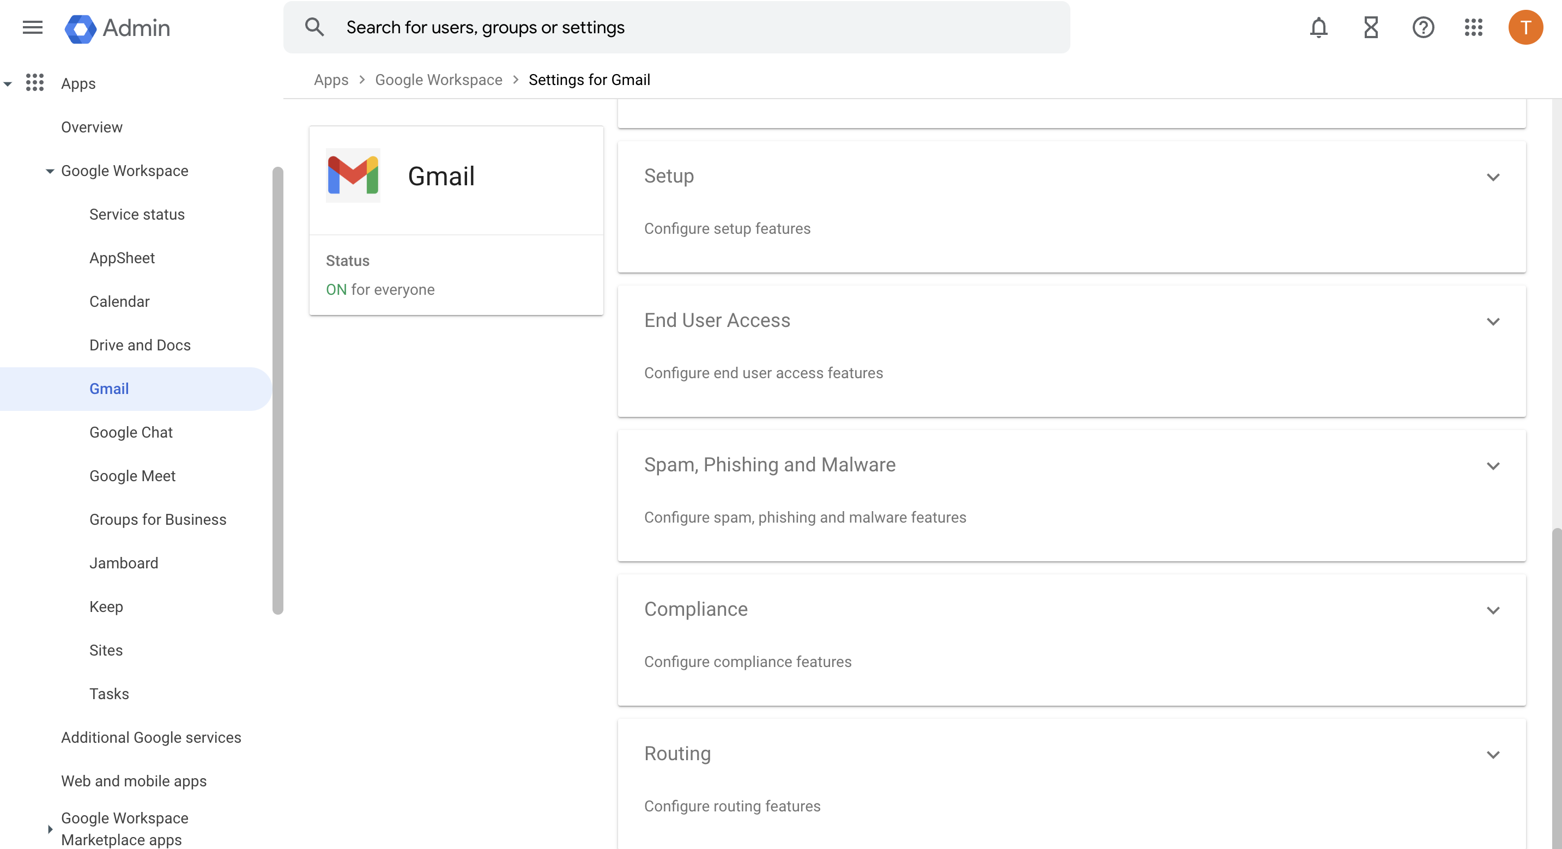Image resolution: width=1562 pixels, height=849 pixels.
Task: Open the notifications bell
Action: 1318,27
